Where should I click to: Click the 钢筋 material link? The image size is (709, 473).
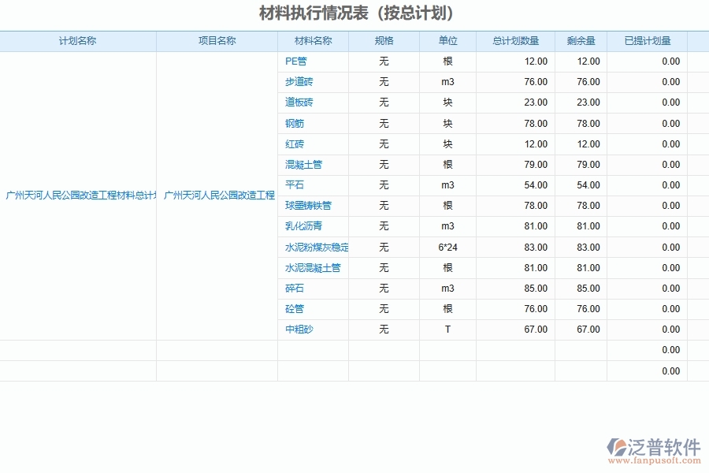294,123
